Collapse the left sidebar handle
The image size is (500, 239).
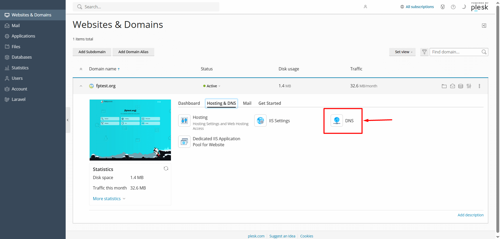coord(68,120)
